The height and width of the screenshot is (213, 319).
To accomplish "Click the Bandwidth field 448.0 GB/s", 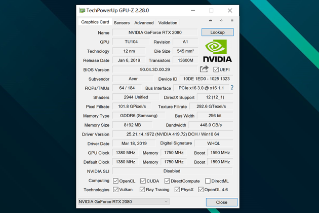I will click(x=211, y=125).
